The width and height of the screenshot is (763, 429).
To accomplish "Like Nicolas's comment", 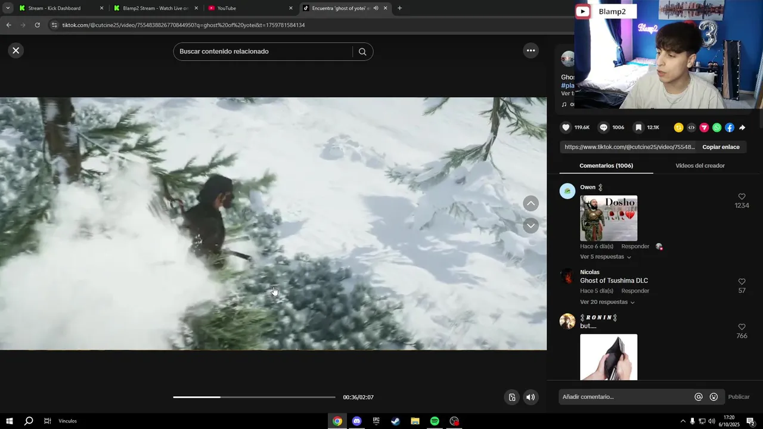I will (742, 281).
